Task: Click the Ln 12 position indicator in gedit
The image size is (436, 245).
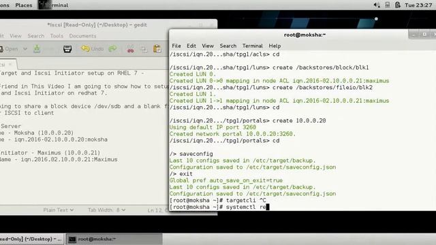Action: [x=158, y=210]
